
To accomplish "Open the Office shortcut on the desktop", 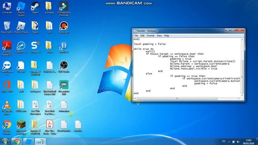I will [x=7, y=87].
